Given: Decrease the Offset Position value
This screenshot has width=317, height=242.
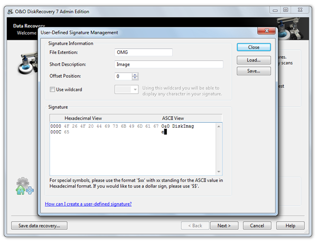Looking at the screenshot, I should (x=135, y=78).
